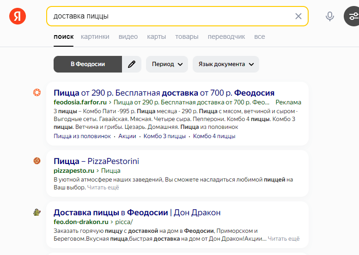Expand "Читать ещё" in PizzaPestorini snippet
Image resolution: width=359 pixels, height=255 pixels.
tap(103, 188)
